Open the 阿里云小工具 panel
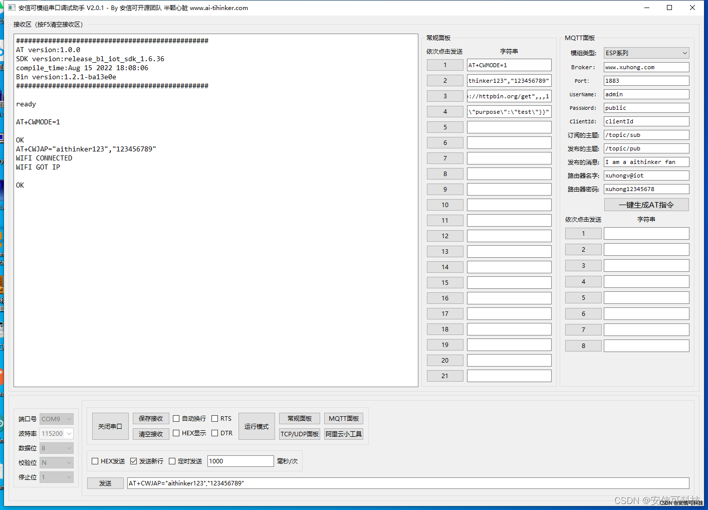Viewport: 708px width, 510px height. pyautogui.click(x=344, y=434)
